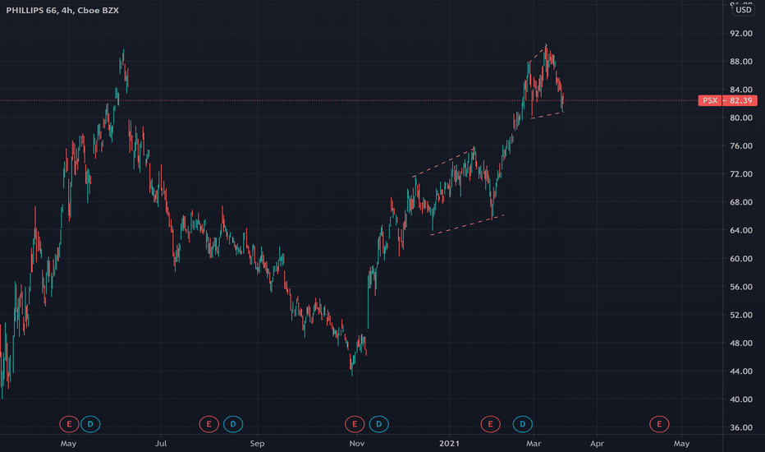Open the USD currency selector
This screenshot has width=765, height=452.
[743, 10]
